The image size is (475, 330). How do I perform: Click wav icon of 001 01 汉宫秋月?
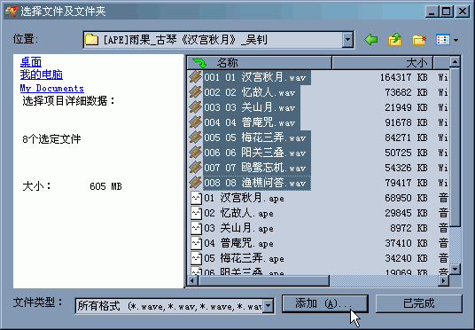point(195,77)
